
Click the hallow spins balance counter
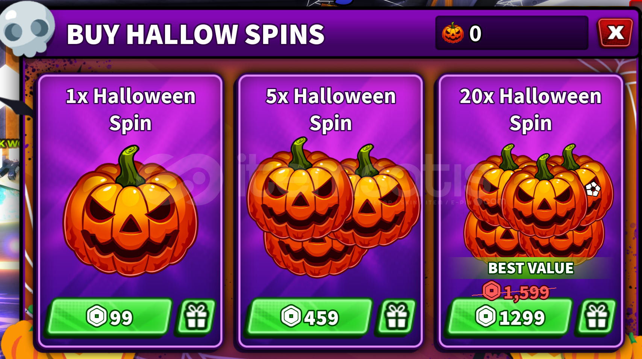[x=512, y=33]
